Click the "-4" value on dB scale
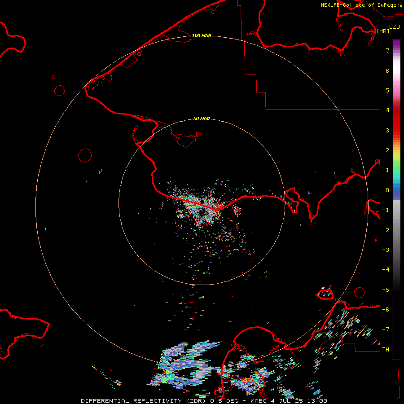This screenshot has width=404, height=404. click(386, 269)
